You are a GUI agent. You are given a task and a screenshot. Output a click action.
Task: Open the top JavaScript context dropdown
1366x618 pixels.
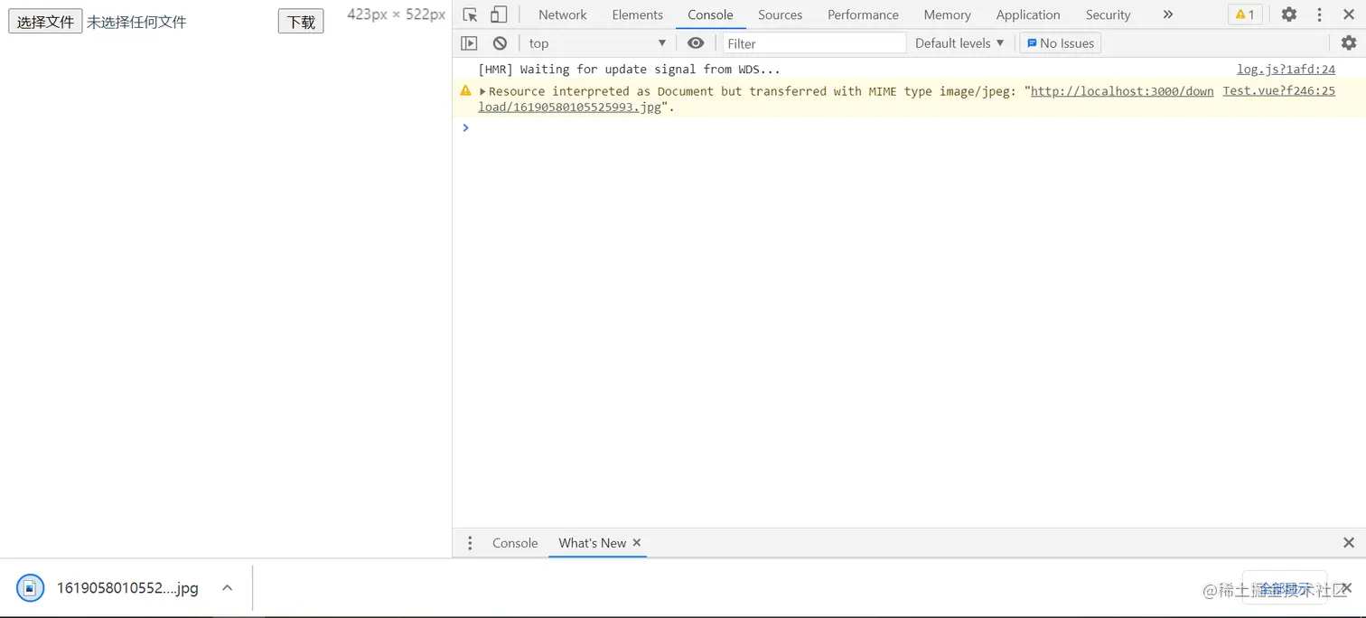tap(597, 43)
